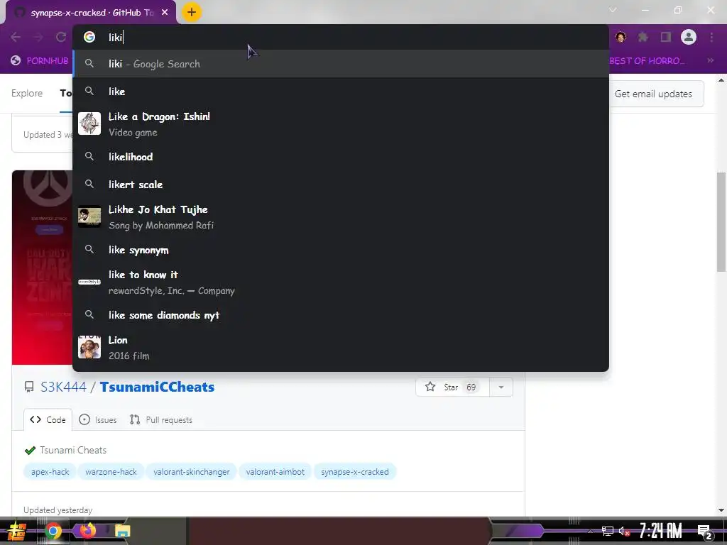Click the muted volume tray icon
727x545 pixels.
pos(624,531)
